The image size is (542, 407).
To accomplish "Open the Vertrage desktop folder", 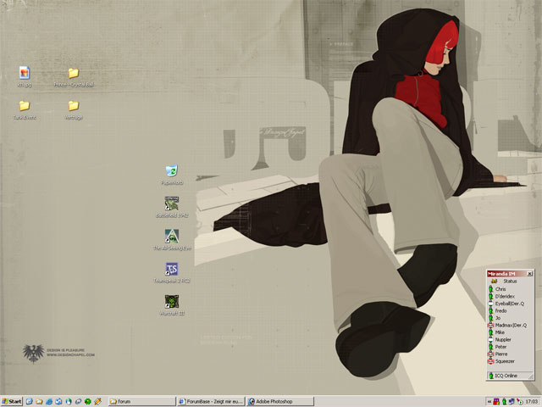I will point(74,109).
